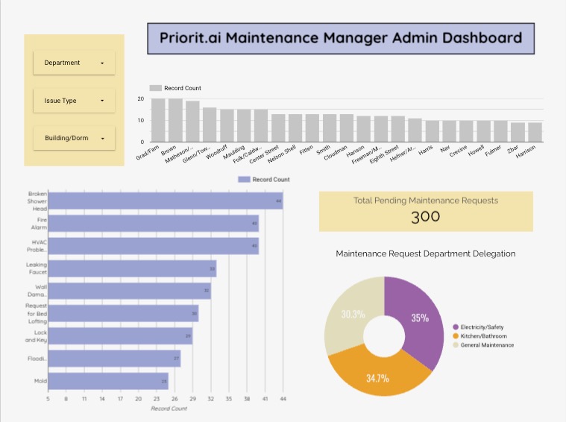The height and width of the screenshot is (422, 566).
Task: Click the Kitchen/Bathroom legend label
Action: click(484, 336)
